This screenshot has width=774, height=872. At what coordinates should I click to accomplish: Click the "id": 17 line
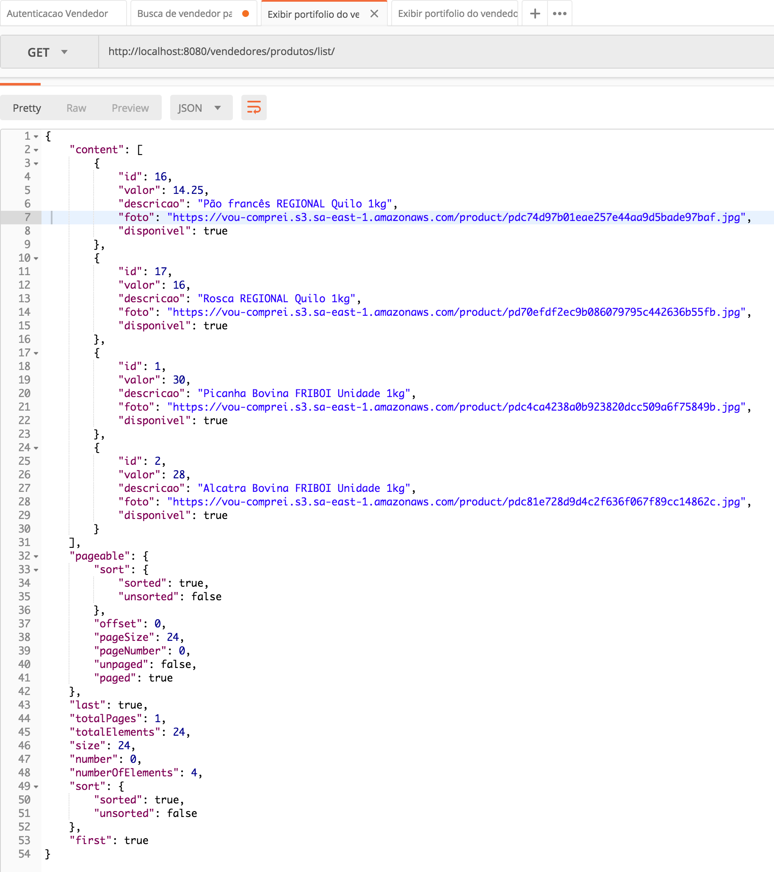tap(145, 271)
